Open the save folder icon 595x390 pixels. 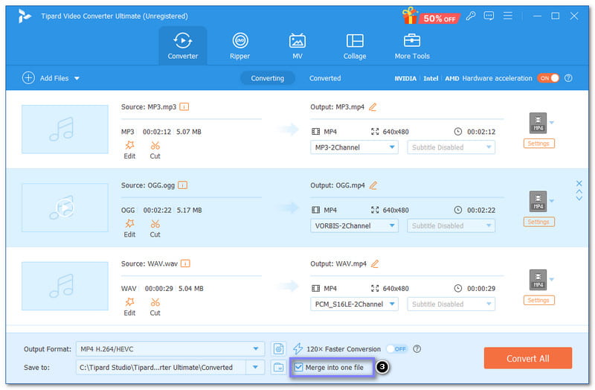click(x=278, y=367)
